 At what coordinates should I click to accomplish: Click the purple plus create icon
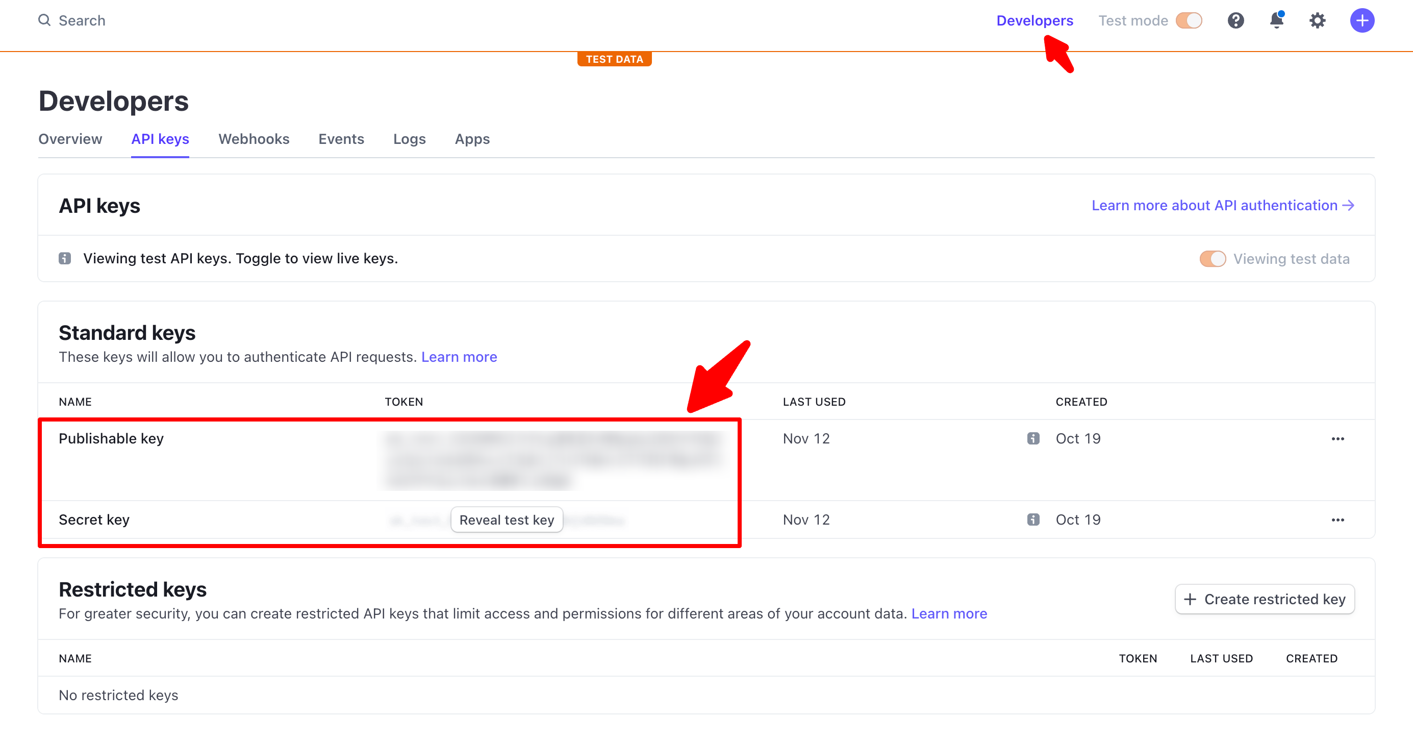point(1361,21)
